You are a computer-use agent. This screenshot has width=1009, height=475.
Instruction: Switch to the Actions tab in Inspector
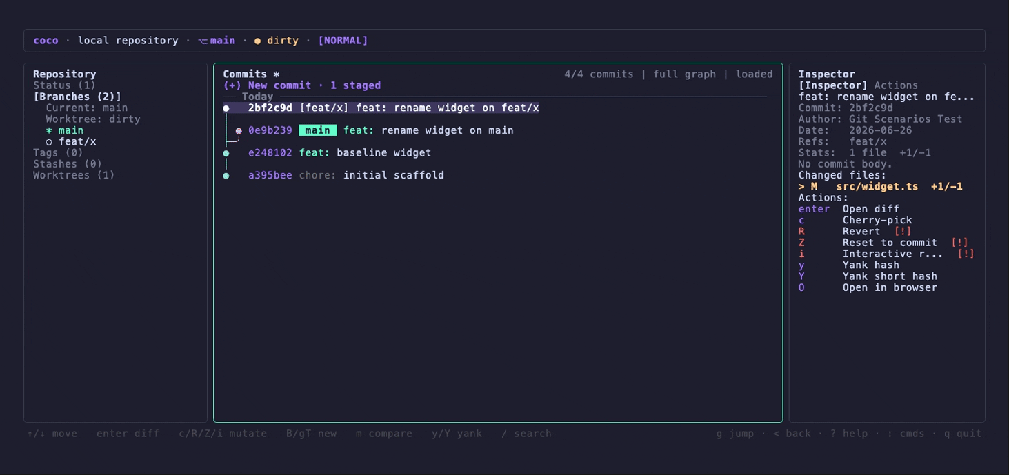[x=896, y=85]
